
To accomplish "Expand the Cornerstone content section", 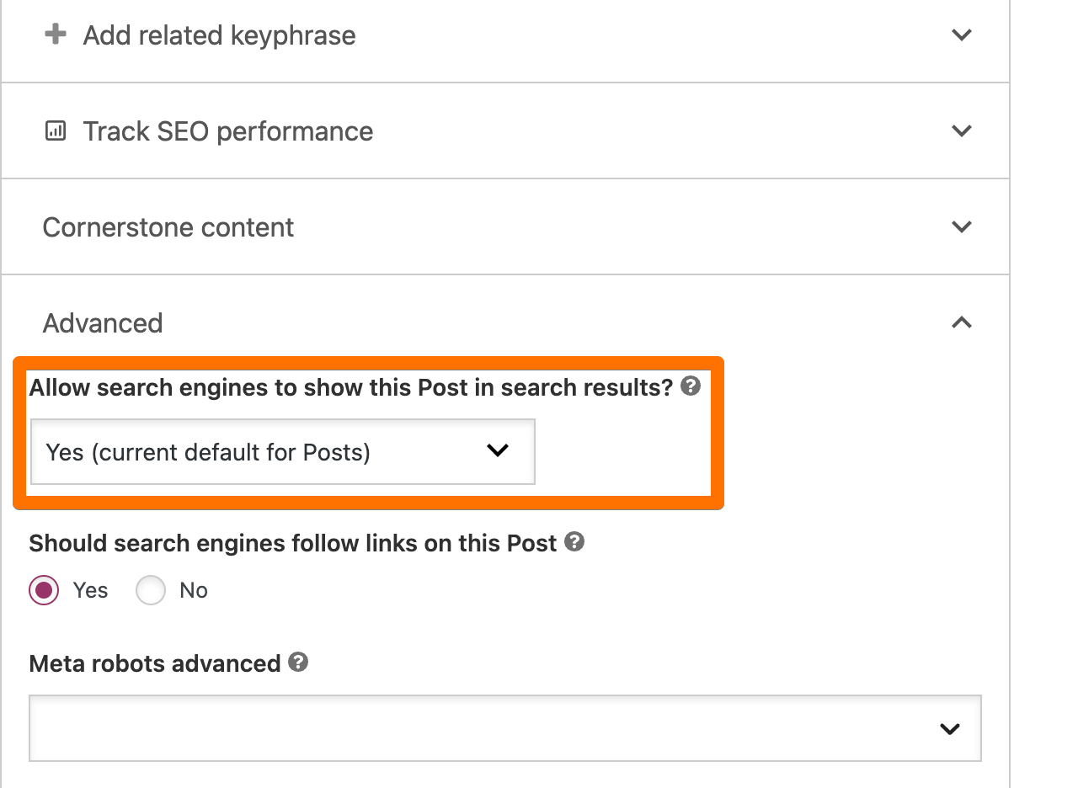I will [961, 226].
